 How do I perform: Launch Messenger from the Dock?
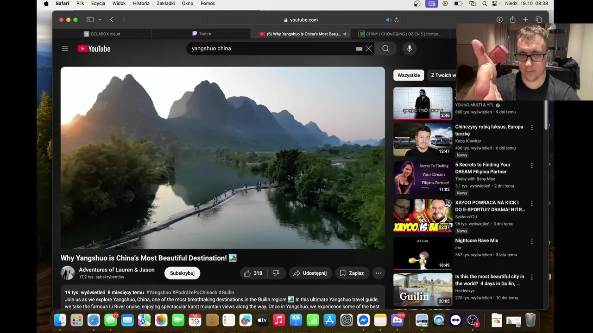364,320
